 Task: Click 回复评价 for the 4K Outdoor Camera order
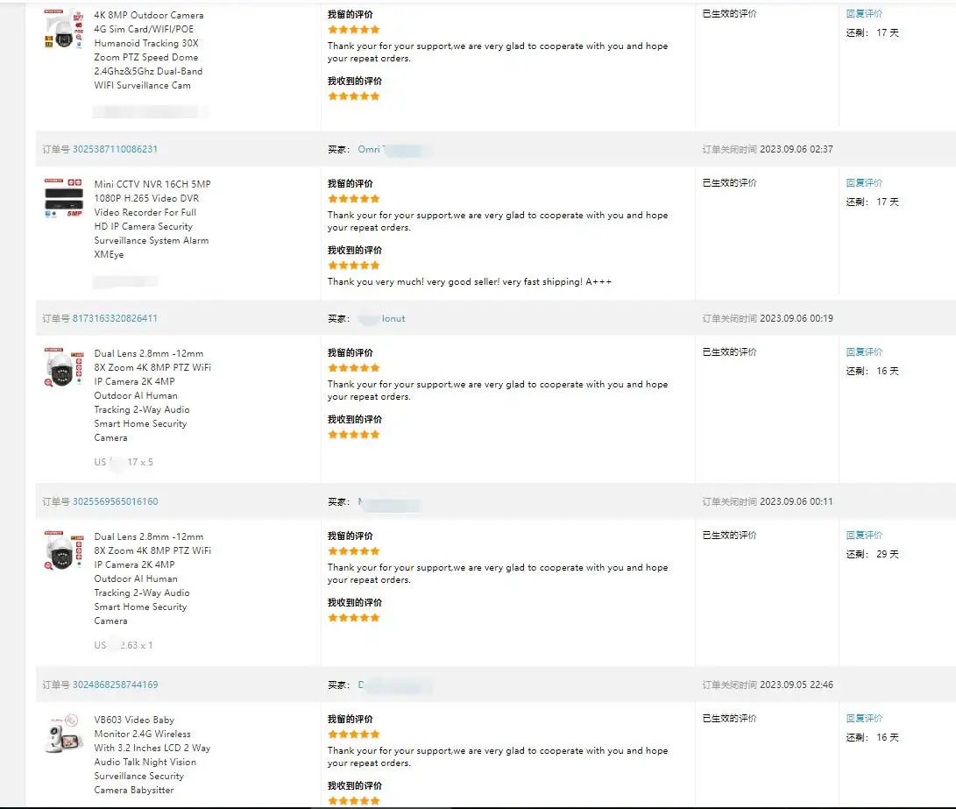[x=864, y=13]
